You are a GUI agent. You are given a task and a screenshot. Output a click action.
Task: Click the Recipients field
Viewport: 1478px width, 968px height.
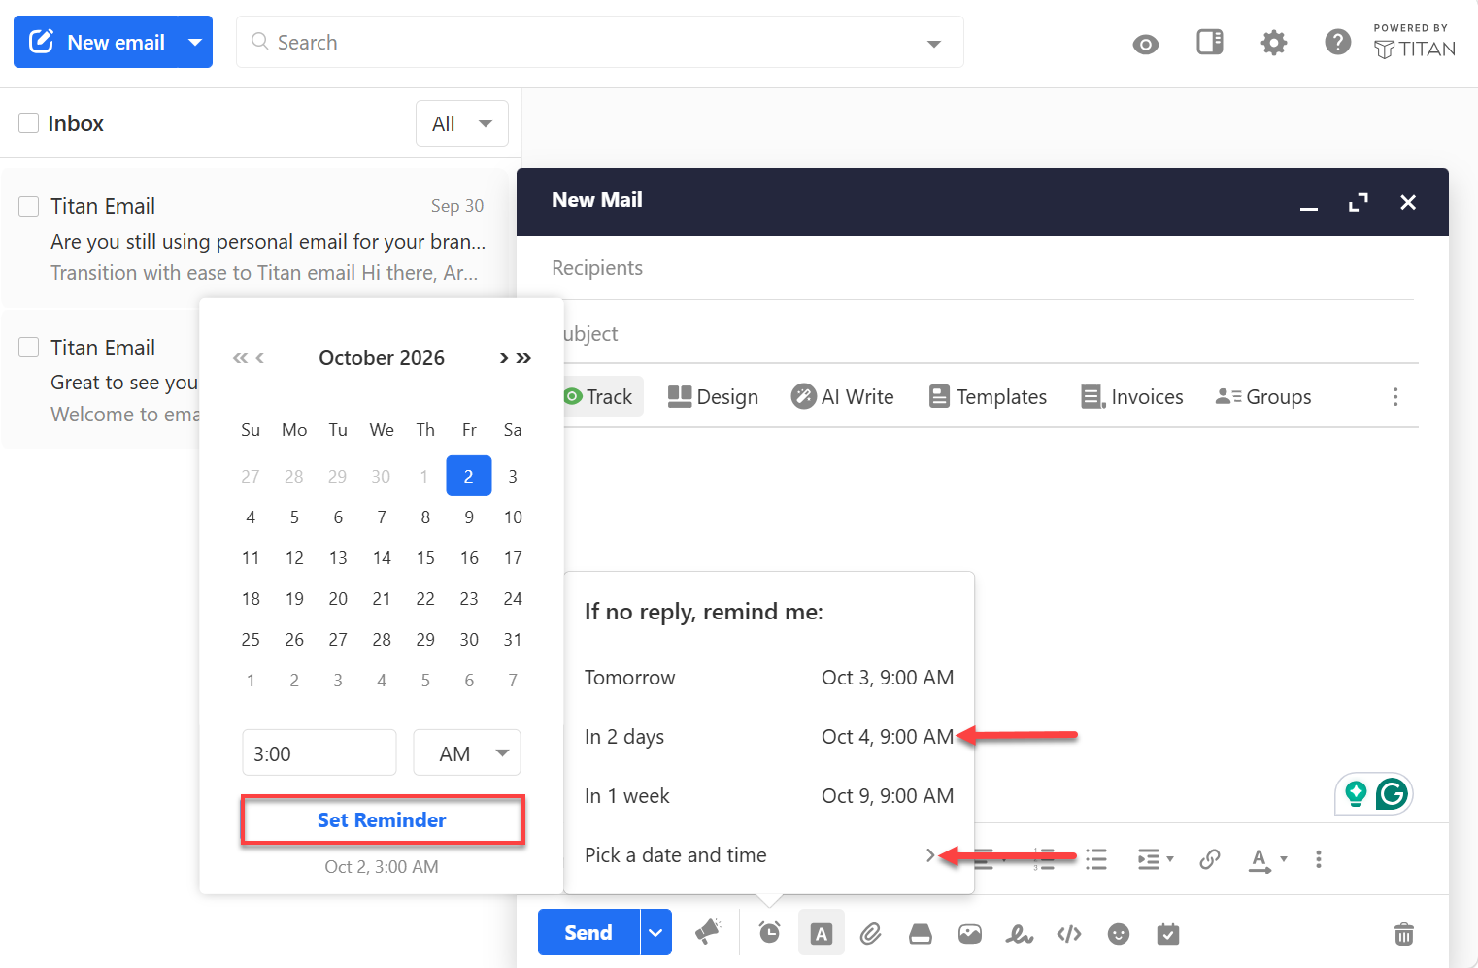click(982, 268)
